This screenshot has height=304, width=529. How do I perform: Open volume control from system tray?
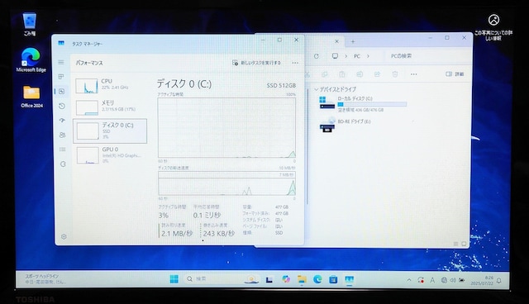click(453, 280)
